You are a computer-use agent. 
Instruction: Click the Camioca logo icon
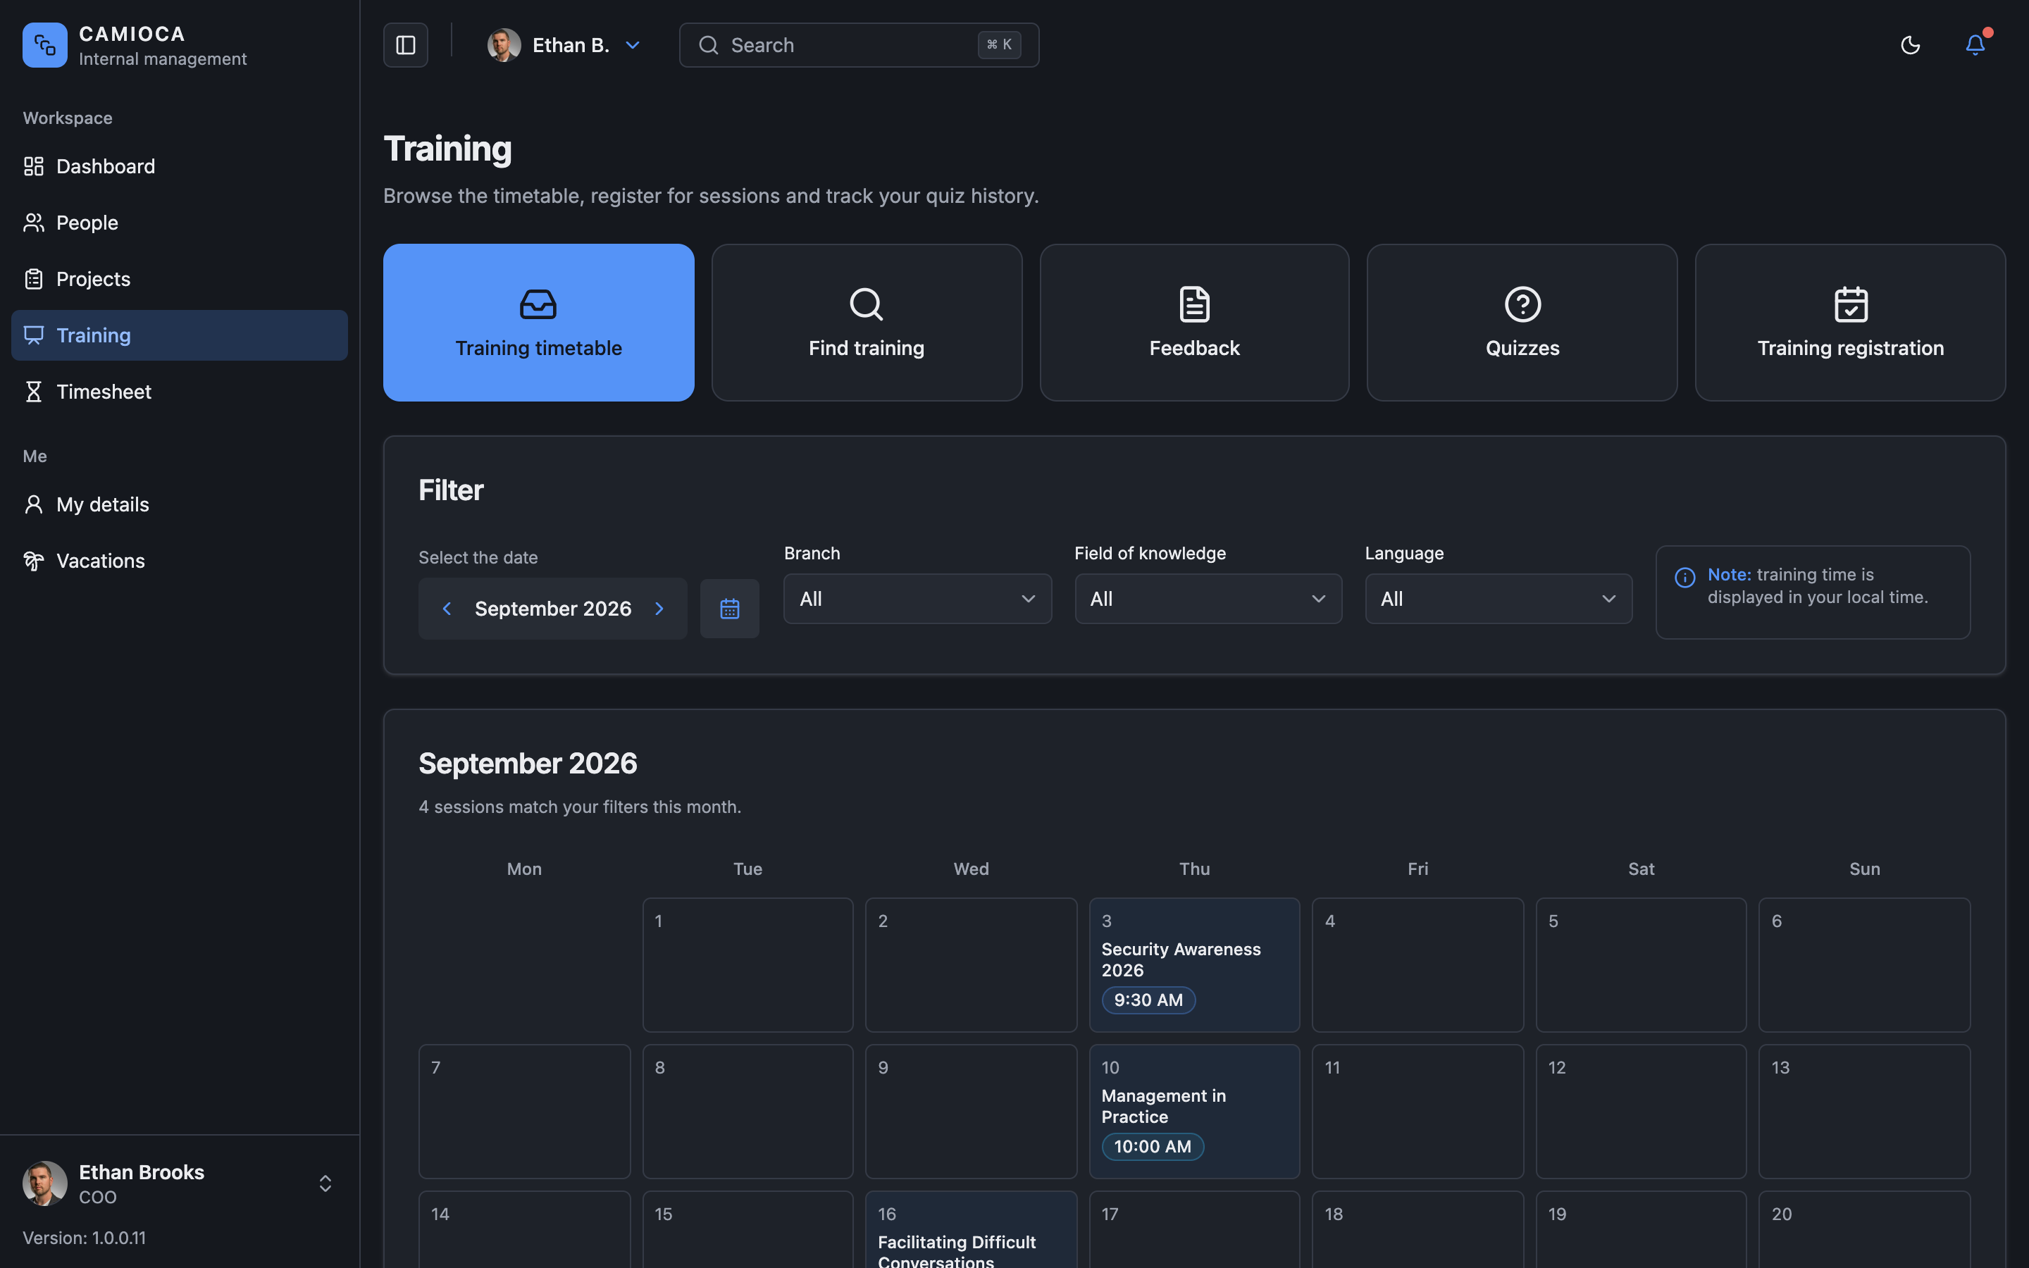coord(45,45)
